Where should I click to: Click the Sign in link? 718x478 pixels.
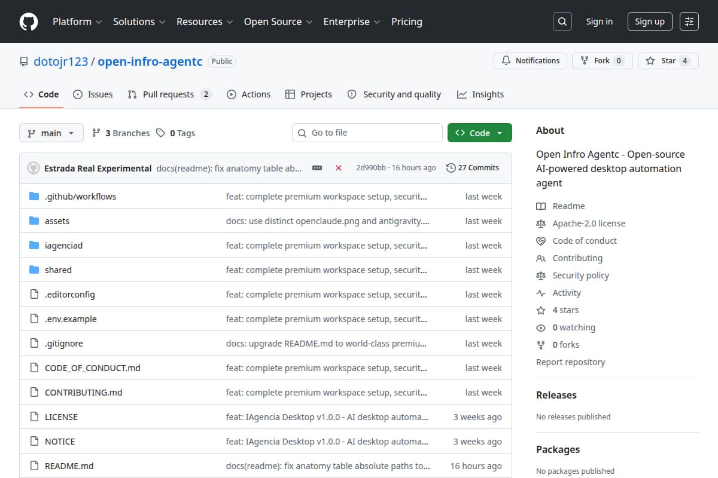[599, 22]
